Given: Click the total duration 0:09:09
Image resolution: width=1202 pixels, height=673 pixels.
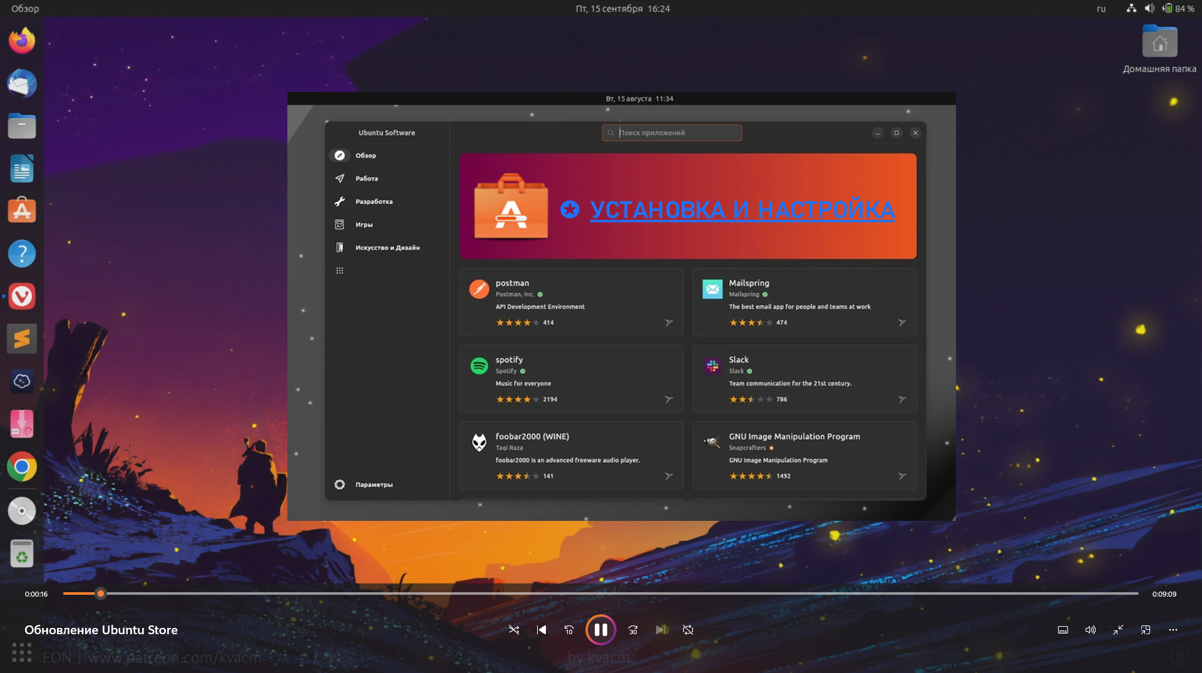Looking at the screenshot, I should tap(1164, 594).
